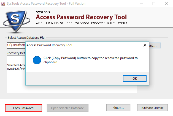The height and width of the screenshot is (116, 173).
Task: Click the Purchase License button
Action: (152, 108)
